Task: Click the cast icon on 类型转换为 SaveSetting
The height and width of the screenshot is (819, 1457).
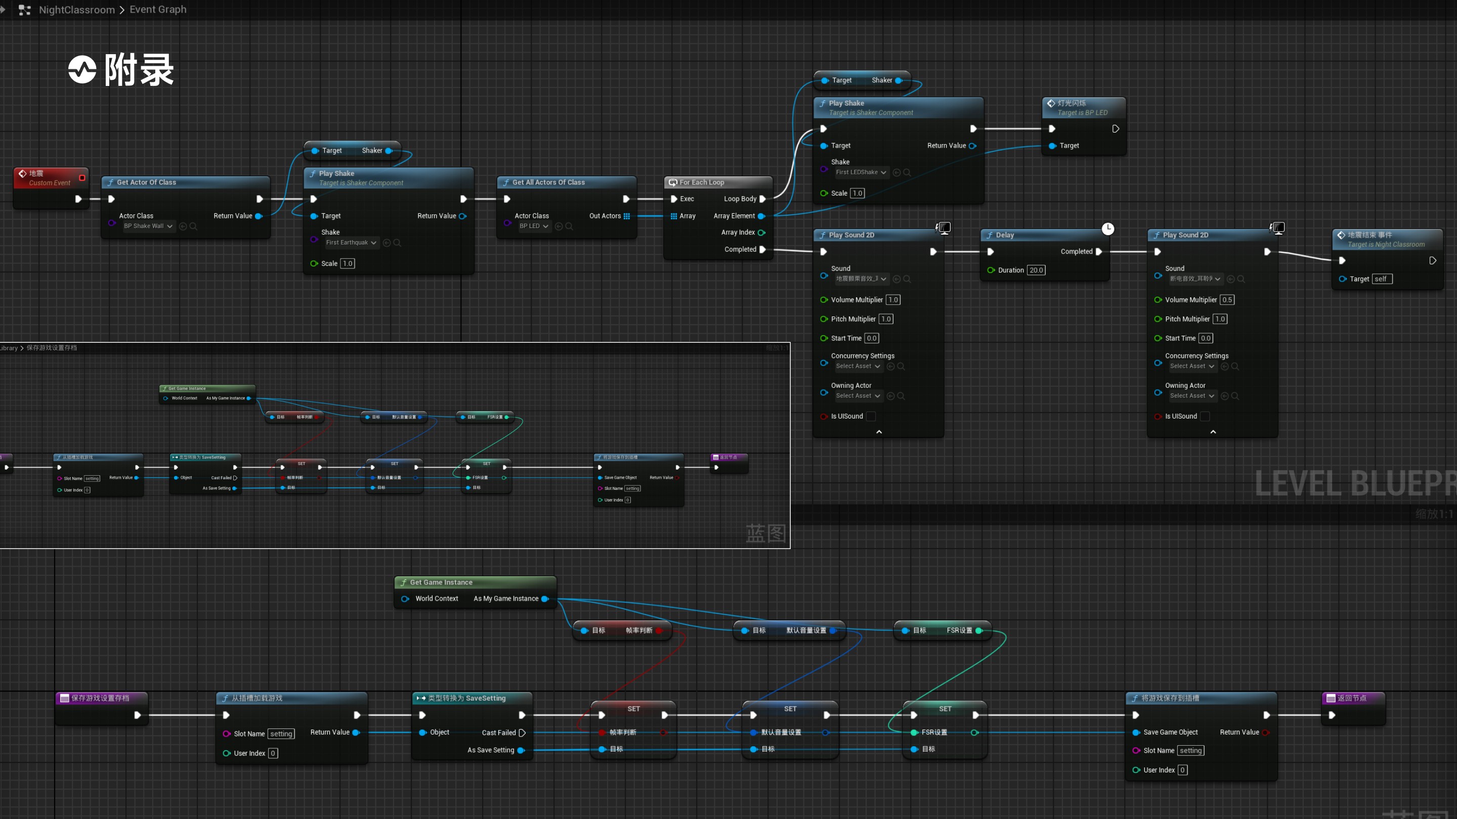Action: click(421, 698)
